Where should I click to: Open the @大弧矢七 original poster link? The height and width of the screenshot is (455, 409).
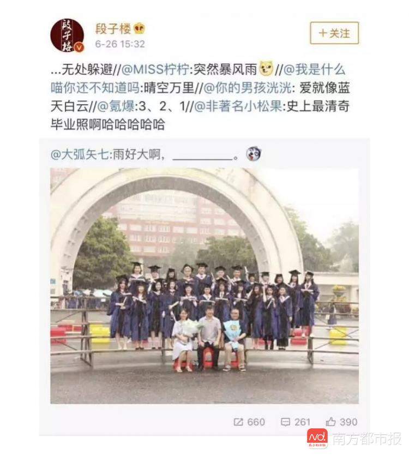pos(80,154)
